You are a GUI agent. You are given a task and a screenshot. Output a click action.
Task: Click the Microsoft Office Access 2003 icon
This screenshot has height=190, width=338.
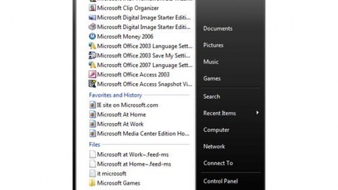92,74
